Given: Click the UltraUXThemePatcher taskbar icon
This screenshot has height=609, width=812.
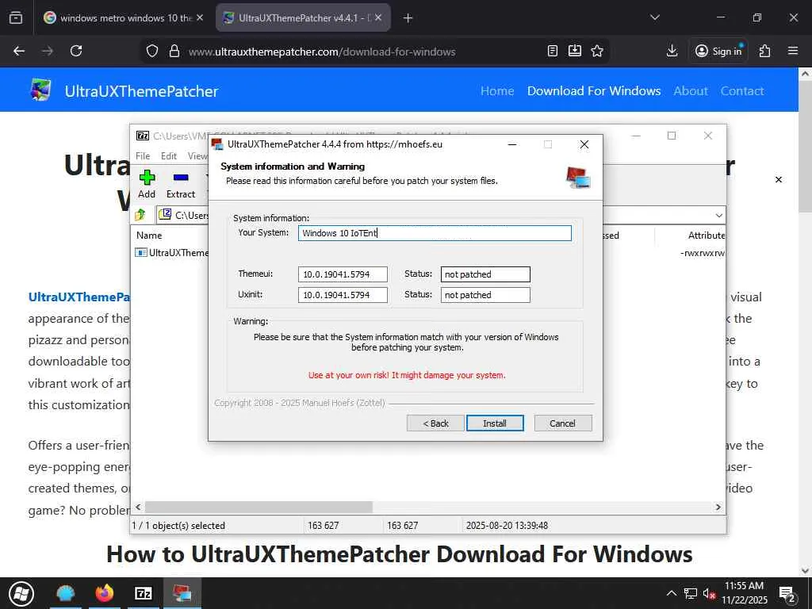Looking at the screenshot, I should 182,593.
